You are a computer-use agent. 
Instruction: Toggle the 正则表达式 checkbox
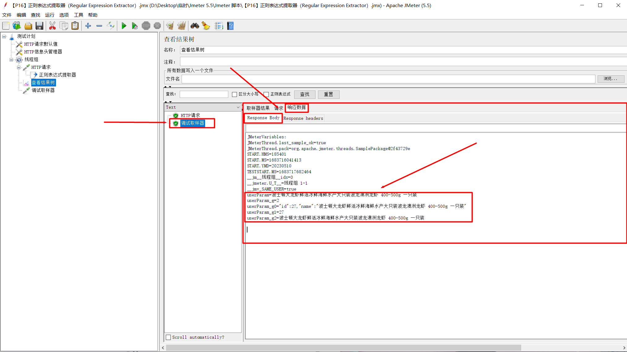[266, 94]
